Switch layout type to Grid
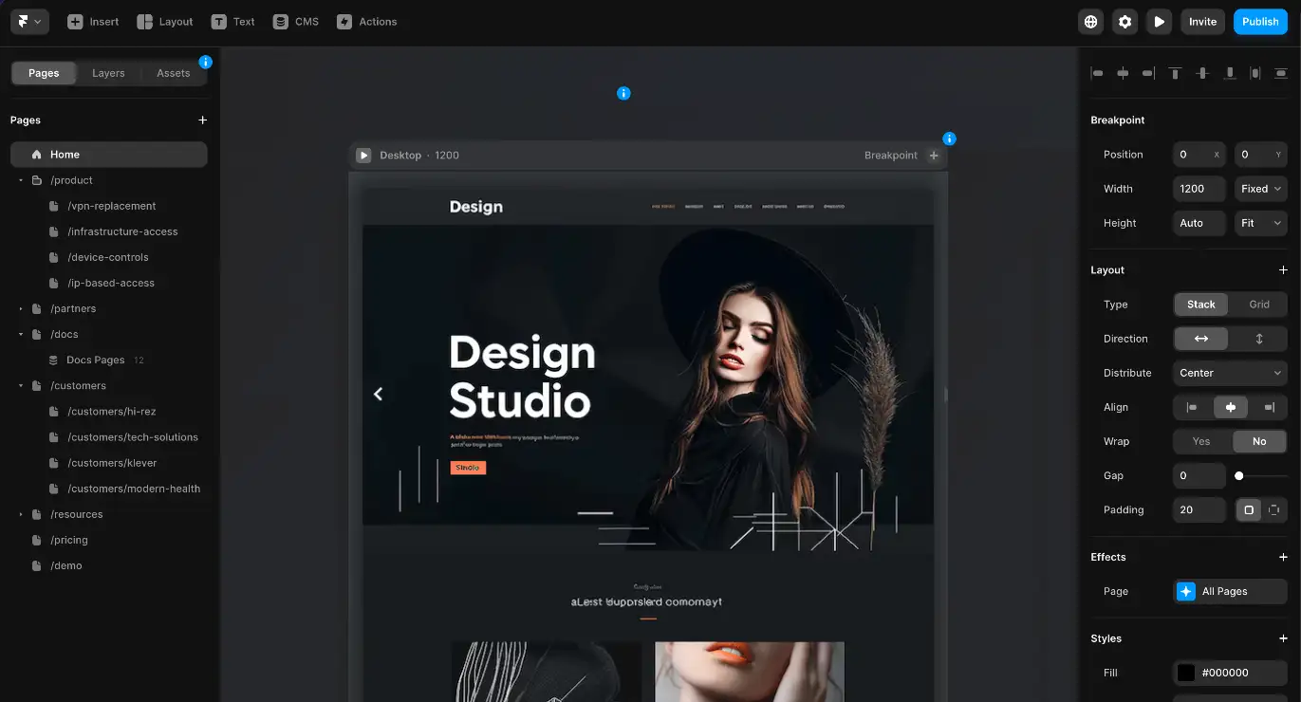This screenshot has width=1301, height=702. (x=1258, y=305)
